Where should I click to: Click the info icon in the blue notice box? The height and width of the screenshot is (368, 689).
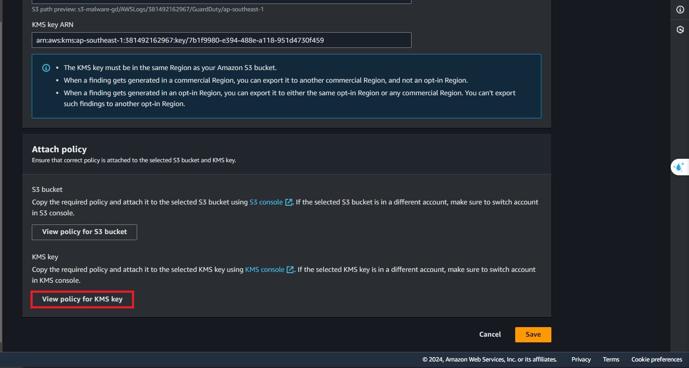tap(46, 68)
